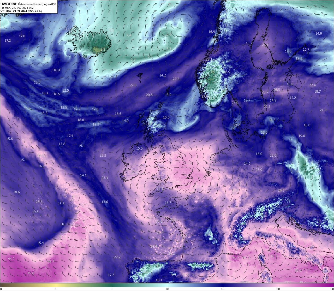334x291 pixels.
Task: Click the 13.6 value in the Celtic Sea
Action: (105, 202)
